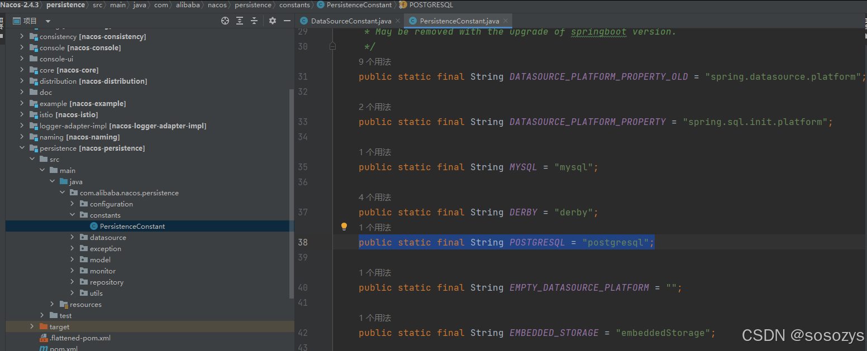Screen dimensions: 867x351
Task: Click the class icon of PersistenceConstant in tree
Action: (x=94, y=226)
